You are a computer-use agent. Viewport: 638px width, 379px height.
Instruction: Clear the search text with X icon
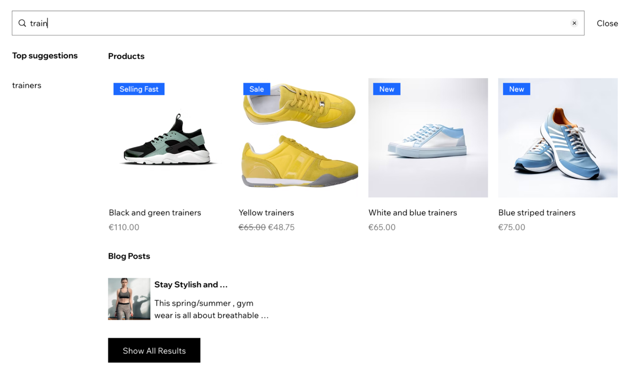tap(574, 23)
